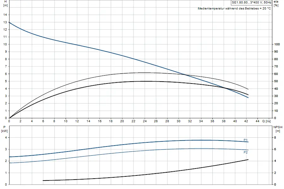Image resolution: width=284 pixels, height=189 pixels.
Task: Click the pump model label SE1.80.80., 3*400 V, 50Hz
Action: [x=251, y=2]
